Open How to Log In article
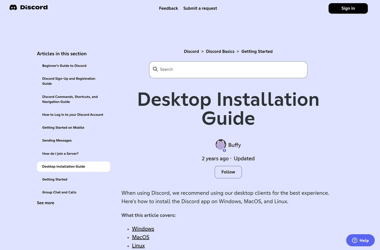Image resolution: width=380 pixels, height=250 pixels. click(x=73, y=115)
